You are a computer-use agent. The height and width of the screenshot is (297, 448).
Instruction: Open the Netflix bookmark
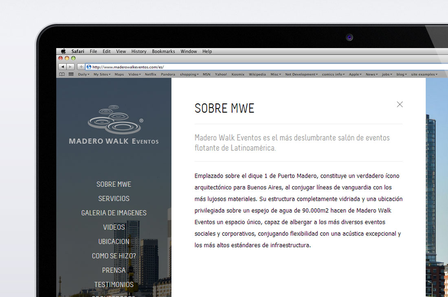(x=150, y=75)
